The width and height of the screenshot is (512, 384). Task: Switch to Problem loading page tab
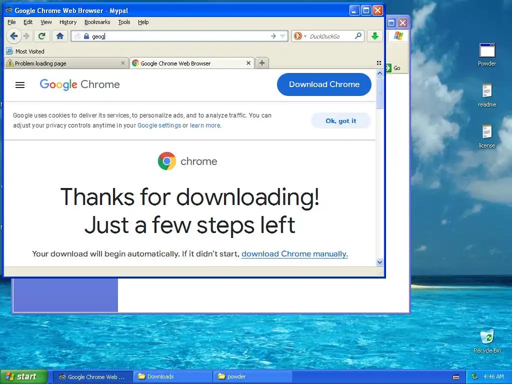(66, 63)
